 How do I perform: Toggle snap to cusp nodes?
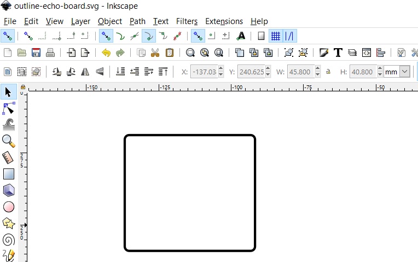[149, 36]
